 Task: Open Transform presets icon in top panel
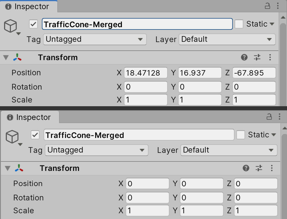(x=257, y=57)
